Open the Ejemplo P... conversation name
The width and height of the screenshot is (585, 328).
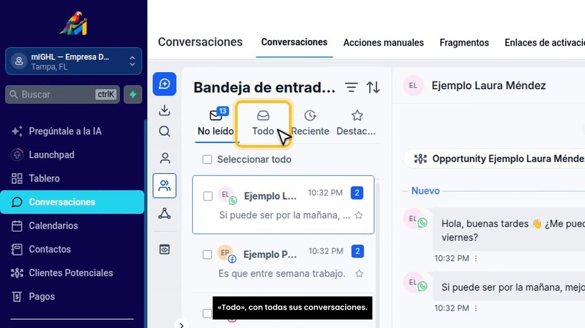click(x=270, y=255)
